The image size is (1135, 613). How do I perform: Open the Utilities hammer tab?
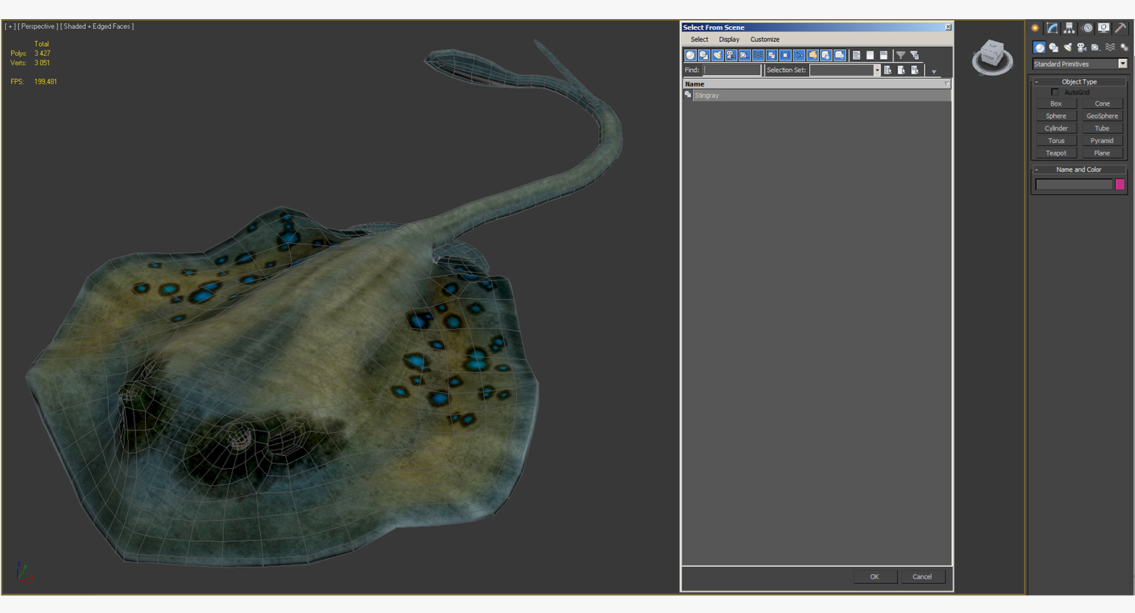(x=1120, y=28)
